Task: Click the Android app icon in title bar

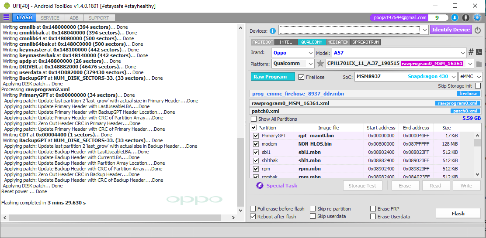Action: pyautogui.click(x=6, y=6)
